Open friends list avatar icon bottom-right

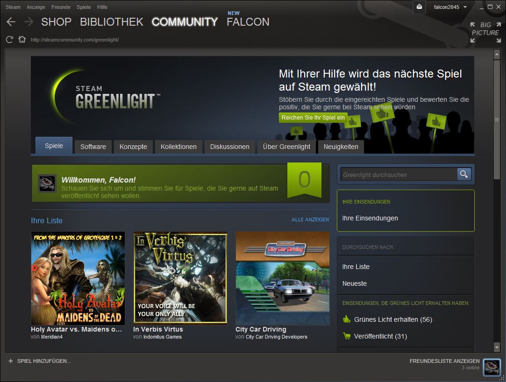492,368
